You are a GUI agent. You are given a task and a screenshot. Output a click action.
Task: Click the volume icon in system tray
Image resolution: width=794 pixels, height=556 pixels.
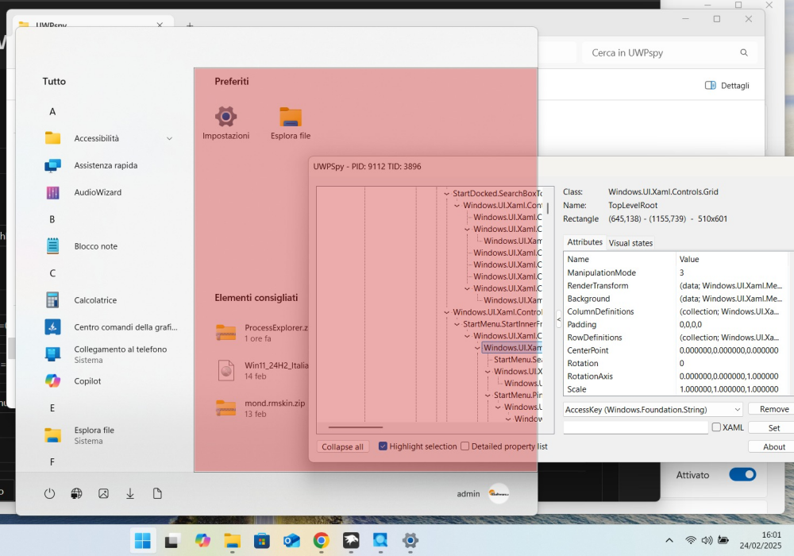pos(707,540)
